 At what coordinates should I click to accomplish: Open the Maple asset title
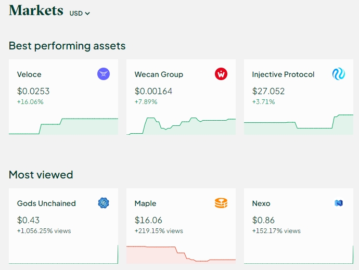tap(145, 203)
